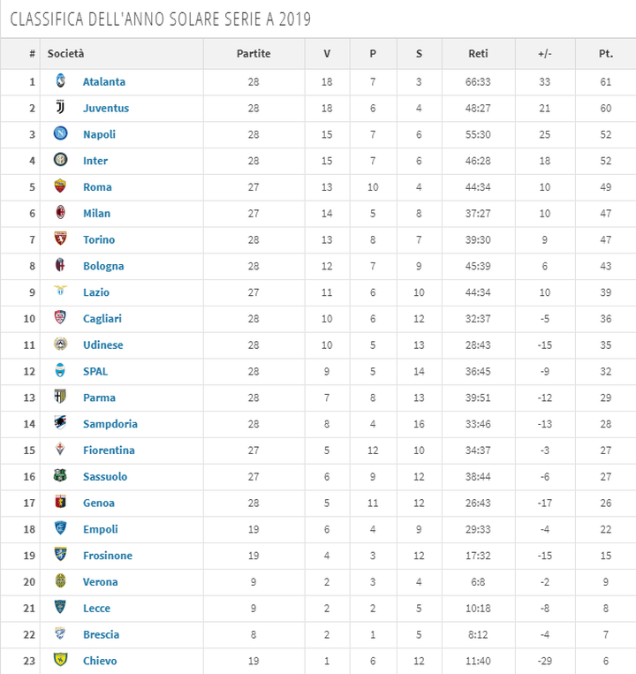Screen dimensions: 636x674
Task: Click the +/- column header
Action: point(544,54)
